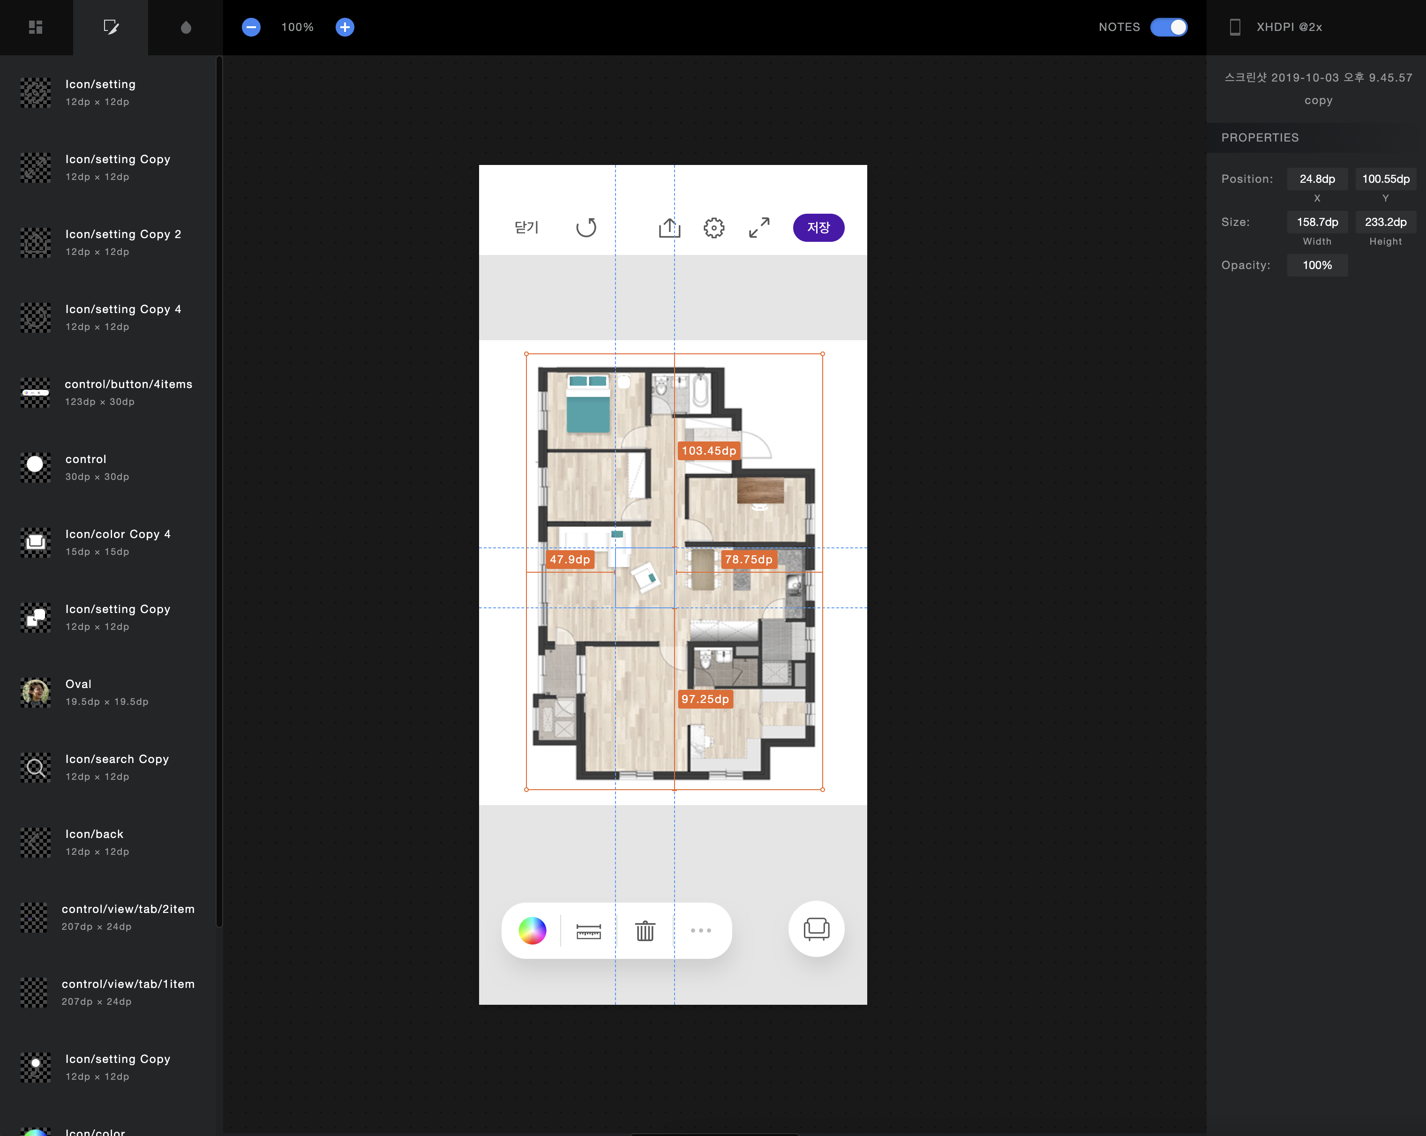
Task: Click the 닫기 close text button
Action: pyautogui.click(x=526, y=227)
